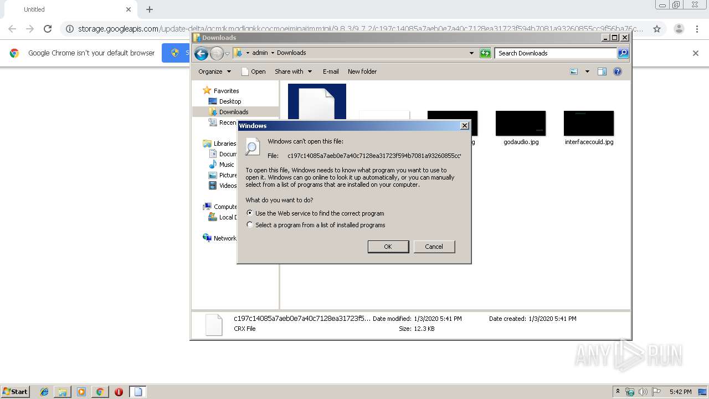Open Chrome three-dot menu
The image size is (709, 399).
pyautogui.click(x=697, y=29)
